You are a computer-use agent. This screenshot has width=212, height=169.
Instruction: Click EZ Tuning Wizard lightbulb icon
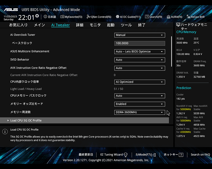click(125, 155)
